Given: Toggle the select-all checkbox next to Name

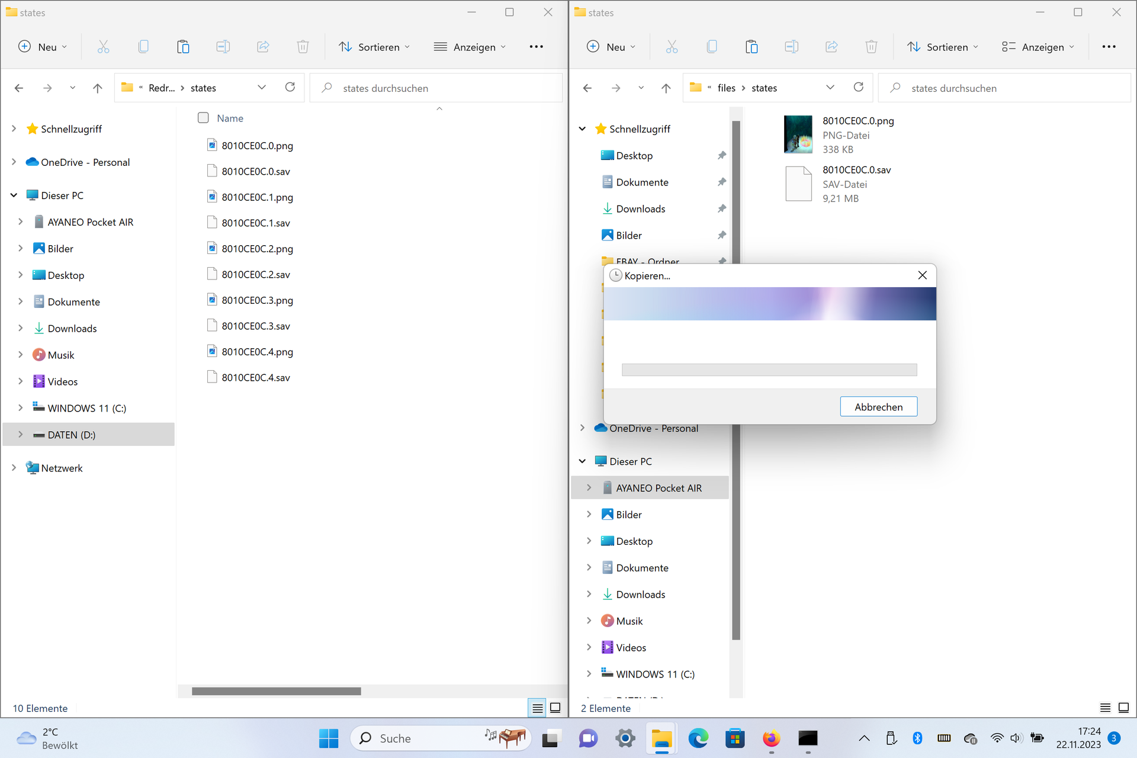Looking at the screenshot, I should pyautogui.click(x=203, y=118).
